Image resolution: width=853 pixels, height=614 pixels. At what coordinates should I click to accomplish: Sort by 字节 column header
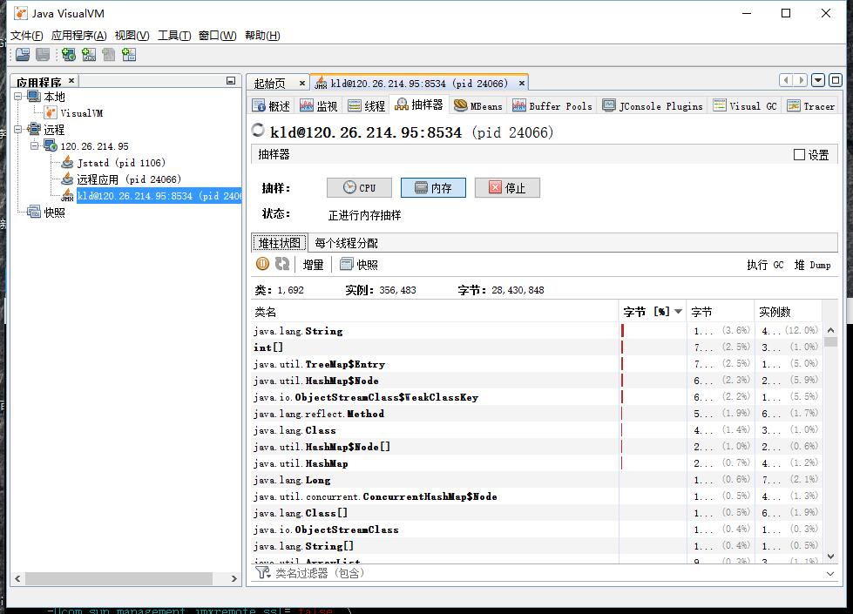721,312
